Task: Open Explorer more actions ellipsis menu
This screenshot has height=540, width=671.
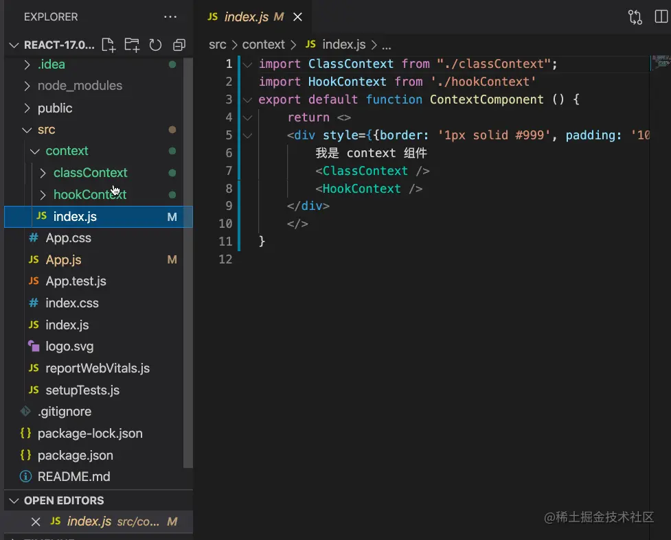Action: click(170, 17)
